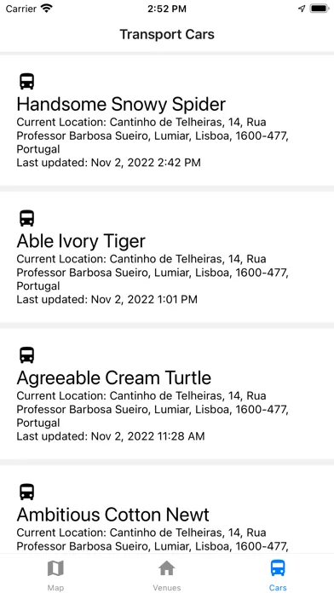Viewport: 334px width, 593px height.
Task: Tap the bus icon above Agreeable Cream Turtle
Action: 27,355
